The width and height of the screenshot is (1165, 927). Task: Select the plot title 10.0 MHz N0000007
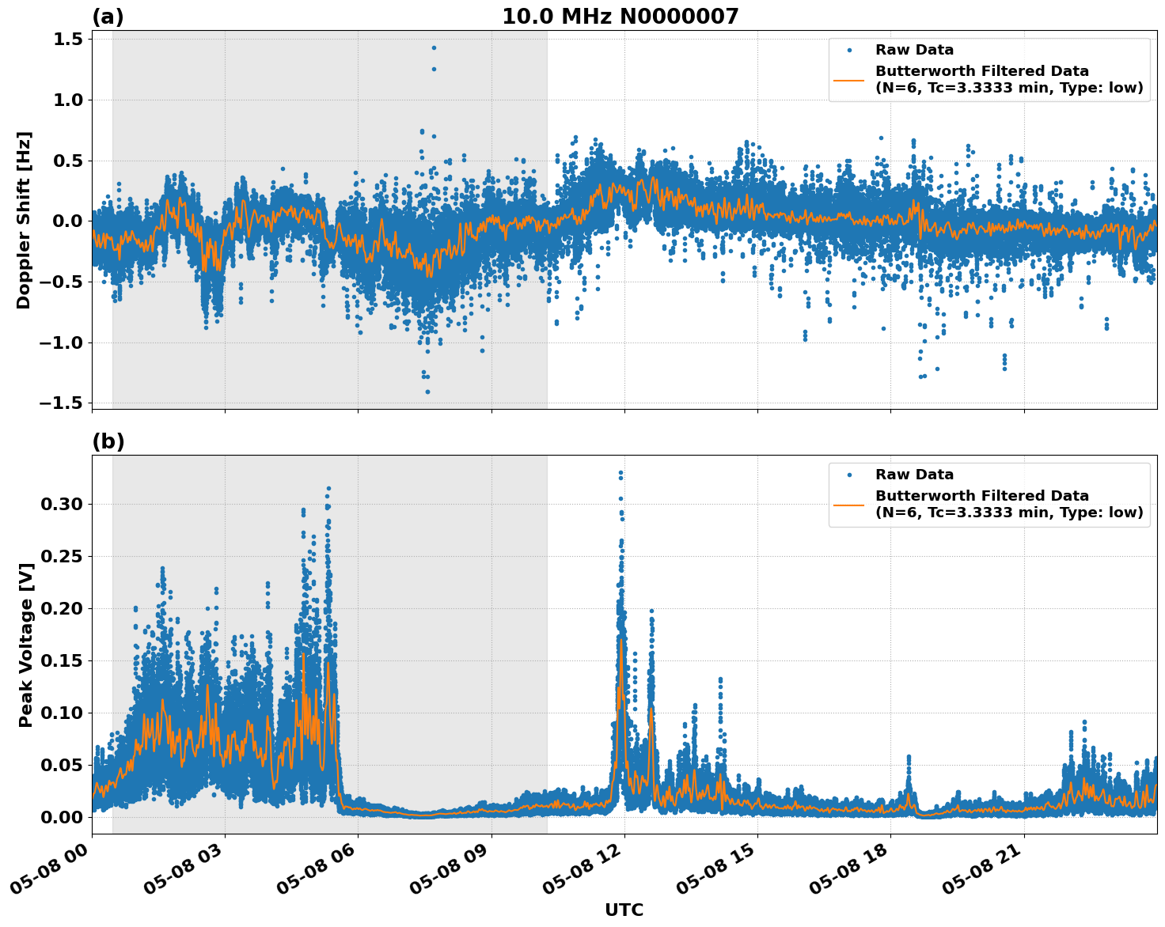pos(620,17)
